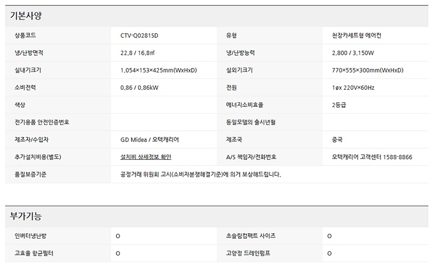433x270 pixels.
Task: Click 오텍캐리어 고객센터 1588-8866 phone number
Action: [372, 157]
